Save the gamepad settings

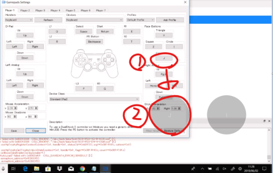click(x=14, y=131)
